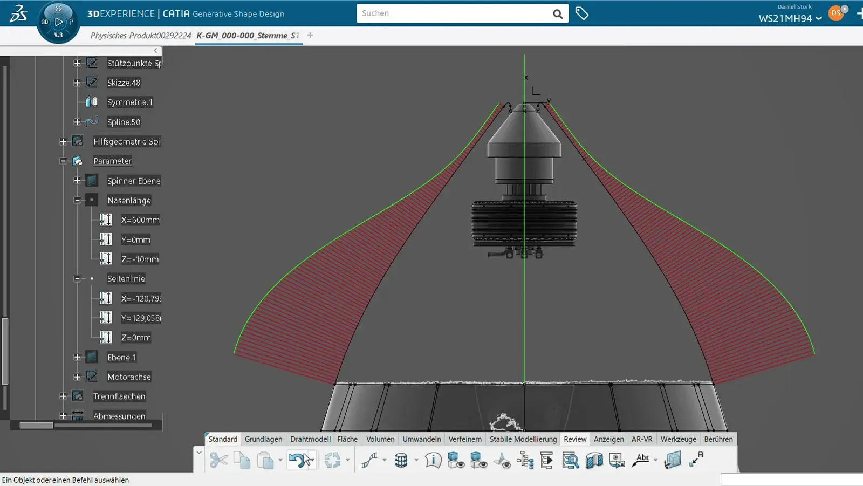Image resolution: width=863 pixels, height=486 pixels.
Task: Click the Abc text annotation icon
Action: 641,460
